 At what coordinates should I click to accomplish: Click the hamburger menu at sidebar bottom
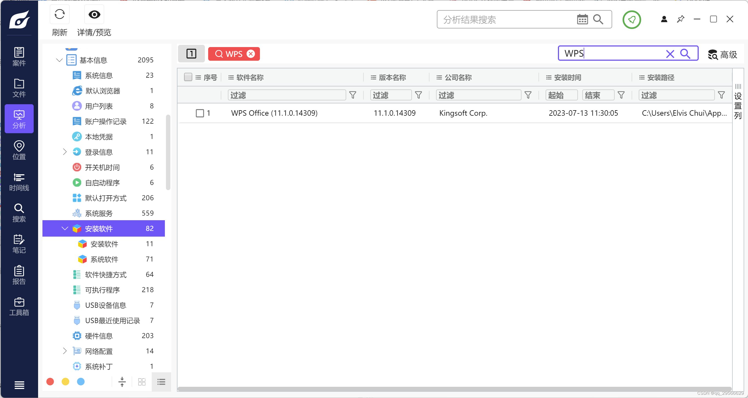coord(19,385)
